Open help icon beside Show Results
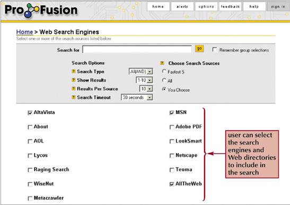 (74, 80)
